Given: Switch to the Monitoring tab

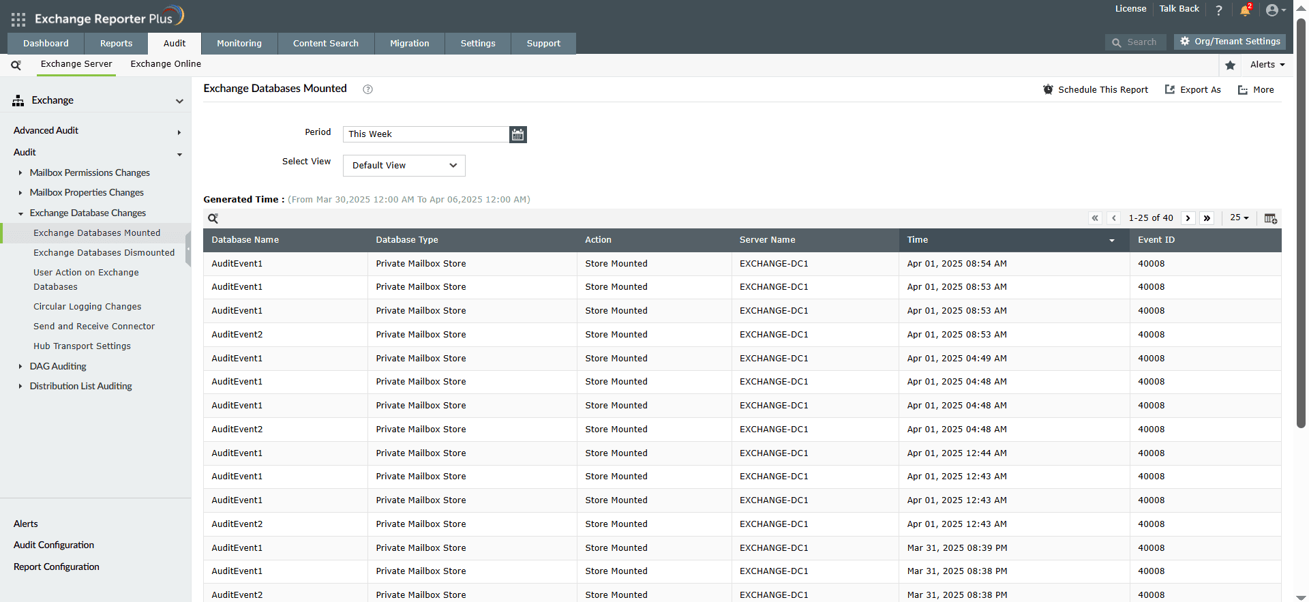Looking at the screenshot, I should pyautogui.click(x=239, y=44).
